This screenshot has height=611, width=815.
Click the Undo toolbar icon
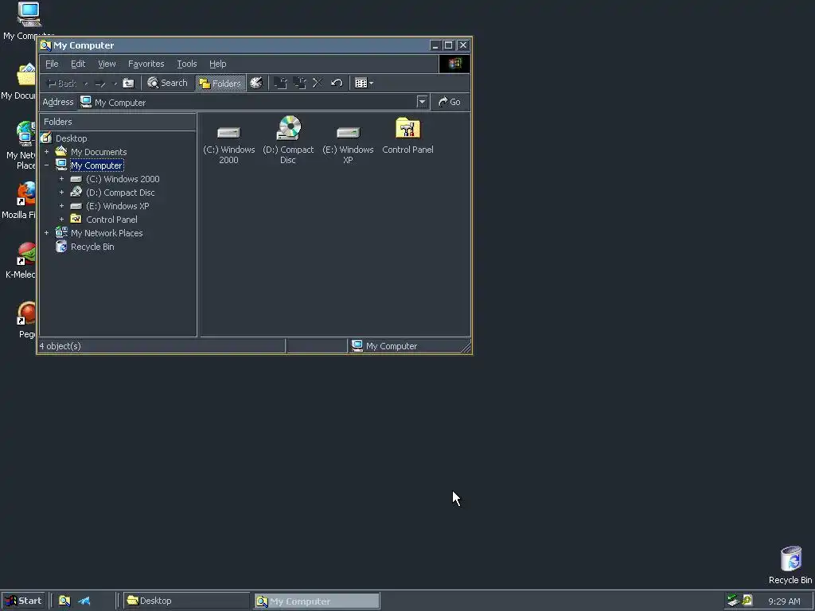click(x=337, y=83)
